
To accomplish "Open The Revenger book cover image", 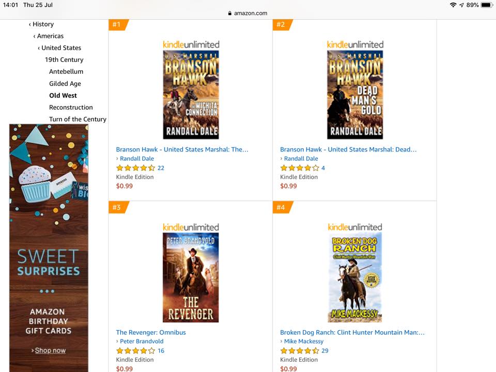I will tap(191, 277).
